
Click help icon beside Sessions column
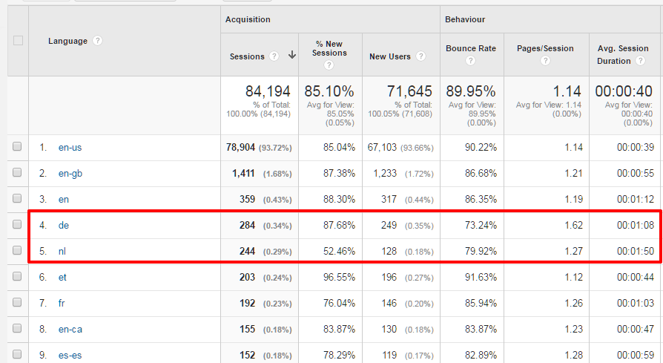pyautogui.click(x=274, y=56)
